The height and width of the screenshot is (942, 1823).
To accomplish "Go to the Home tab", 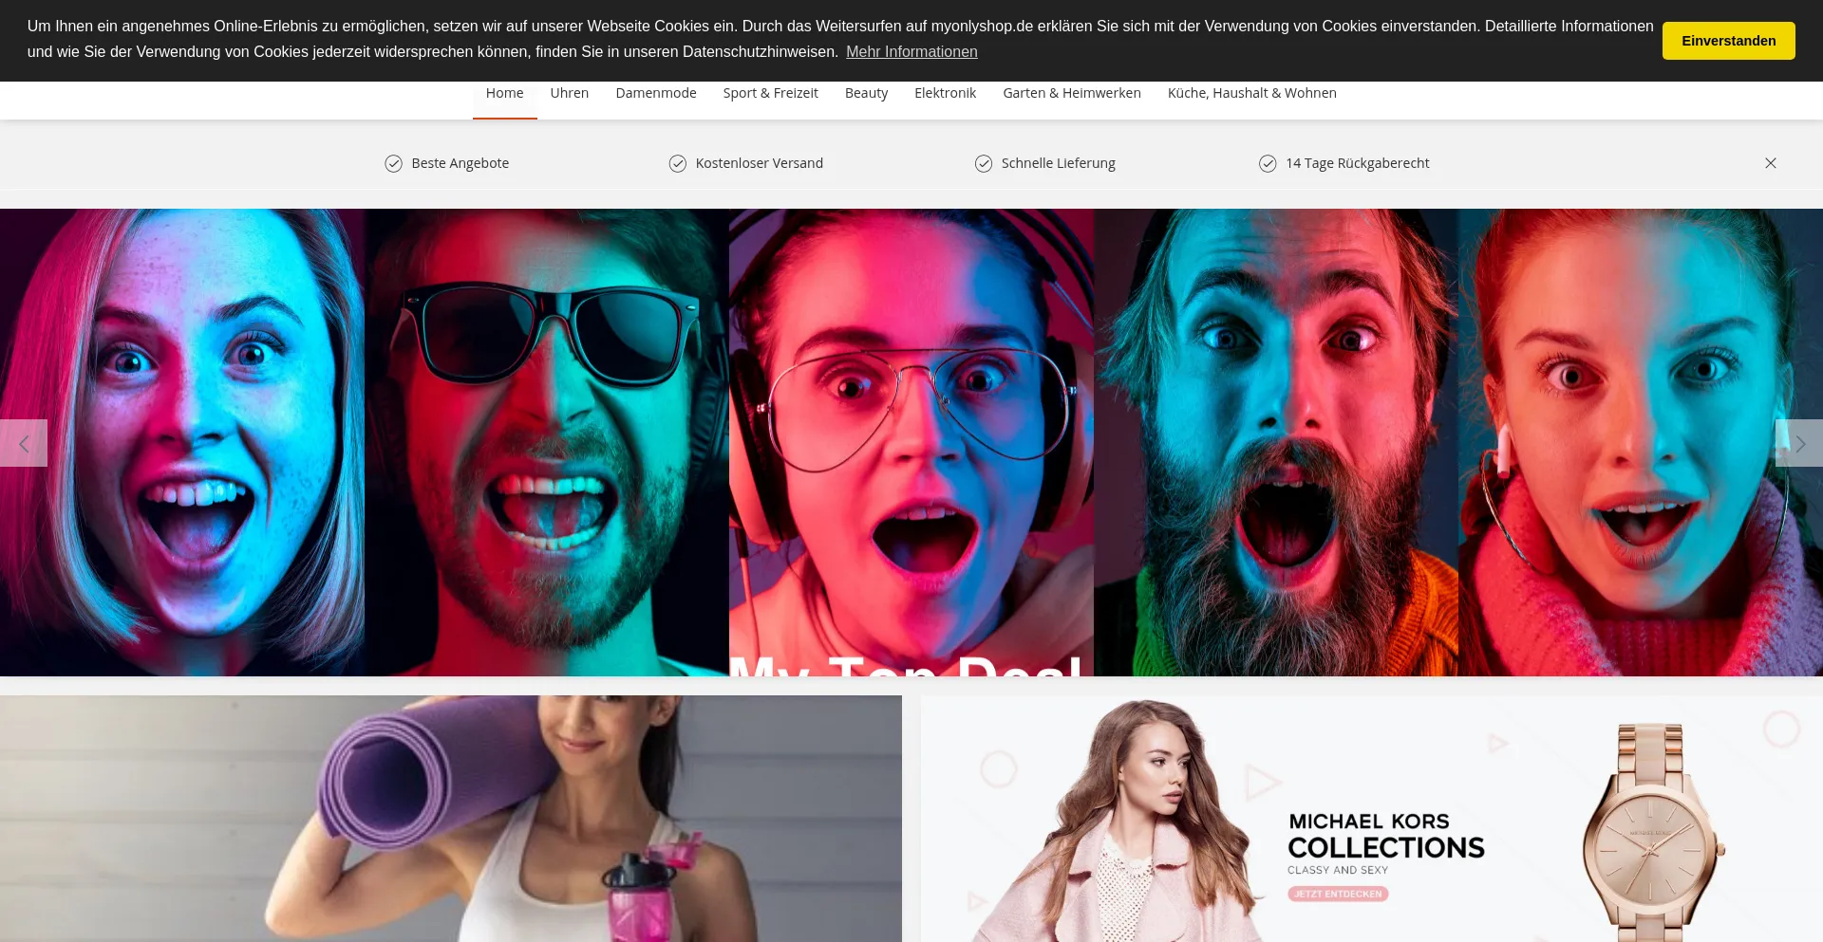I will tap(504, 93).
